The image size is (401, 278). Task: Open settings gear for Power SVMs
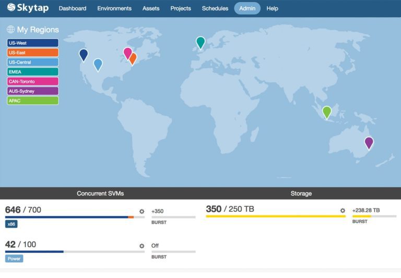(141, 246)
